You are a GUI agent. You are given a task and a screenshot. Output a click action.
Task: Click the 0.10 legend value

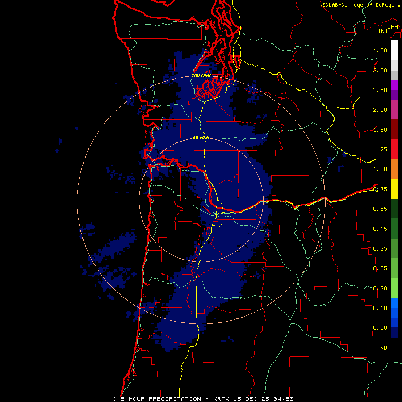[x=380, y=308]
